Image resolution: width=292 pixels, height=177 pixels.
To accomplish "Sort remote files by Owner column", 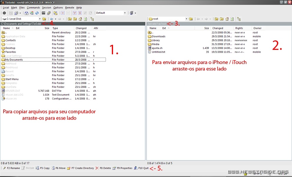I will pos(259,28).
